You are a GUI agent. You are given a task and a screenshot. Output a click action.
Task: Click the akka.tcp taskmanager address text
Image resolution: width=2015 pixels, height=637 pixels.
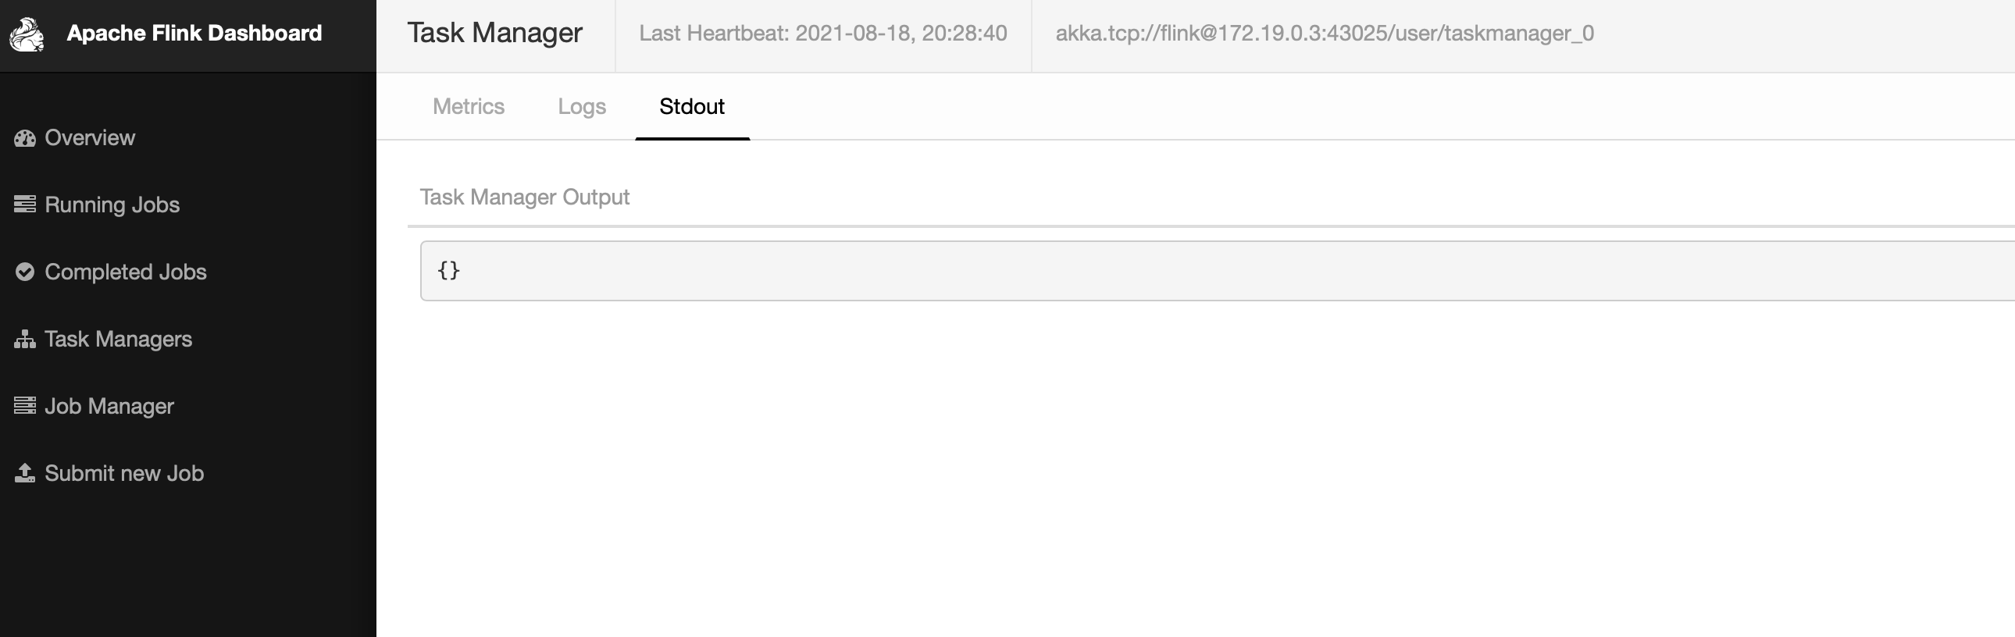(1325, 34)
